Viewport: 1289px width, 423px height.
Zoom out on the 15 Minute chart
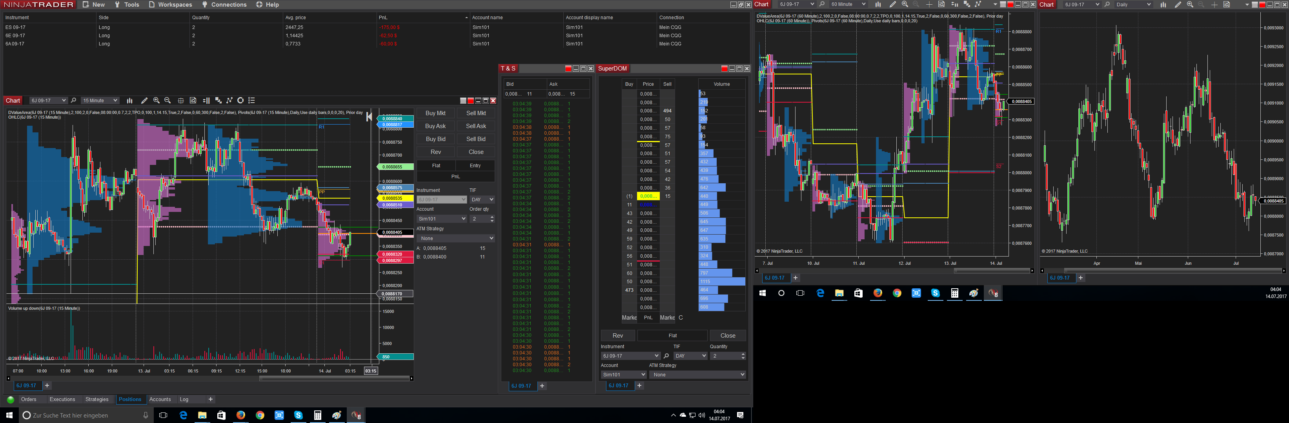click(x=167, y=100)
